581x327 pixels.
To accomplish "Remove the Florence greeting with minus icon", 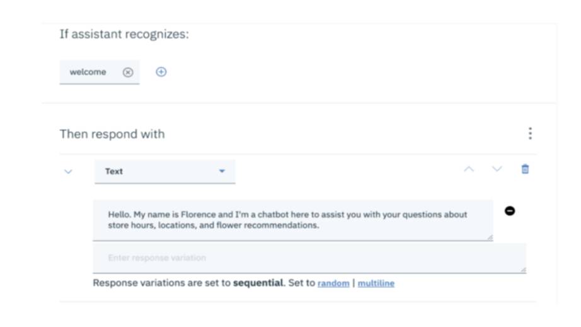I will point(510,210).
